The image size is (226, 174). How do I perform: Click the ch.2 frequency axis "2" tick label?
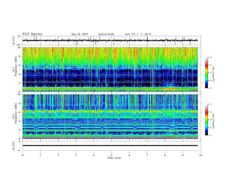tap(20, 130)
